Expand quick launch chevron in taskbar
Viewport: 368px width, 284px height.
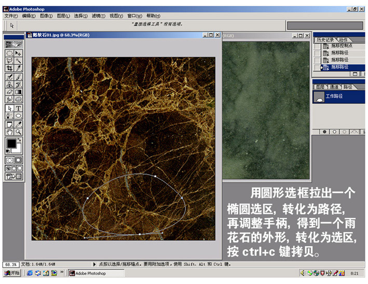tap(62, 272)
